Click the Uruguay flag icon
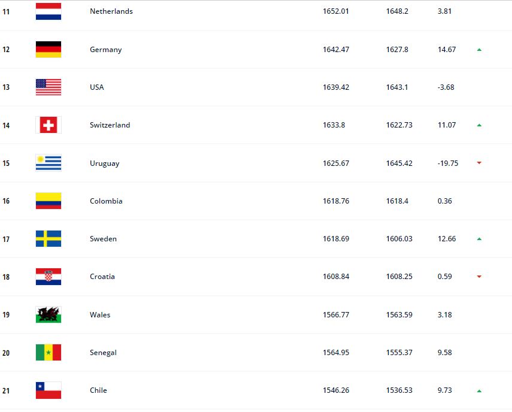512x412 pixels. tap(49, 163)
